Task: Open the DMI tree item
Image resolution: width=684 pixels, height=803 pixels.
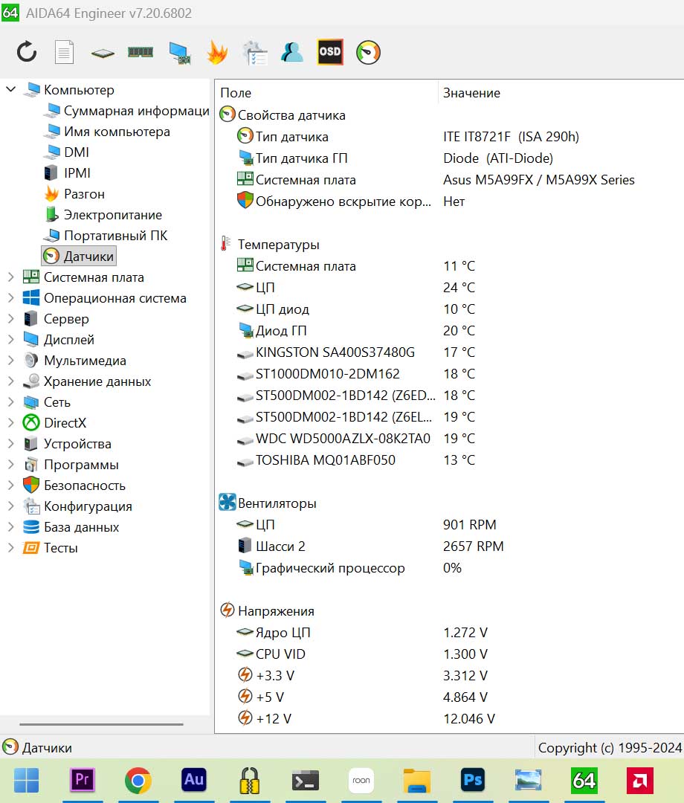Action: tap(67, 152)
